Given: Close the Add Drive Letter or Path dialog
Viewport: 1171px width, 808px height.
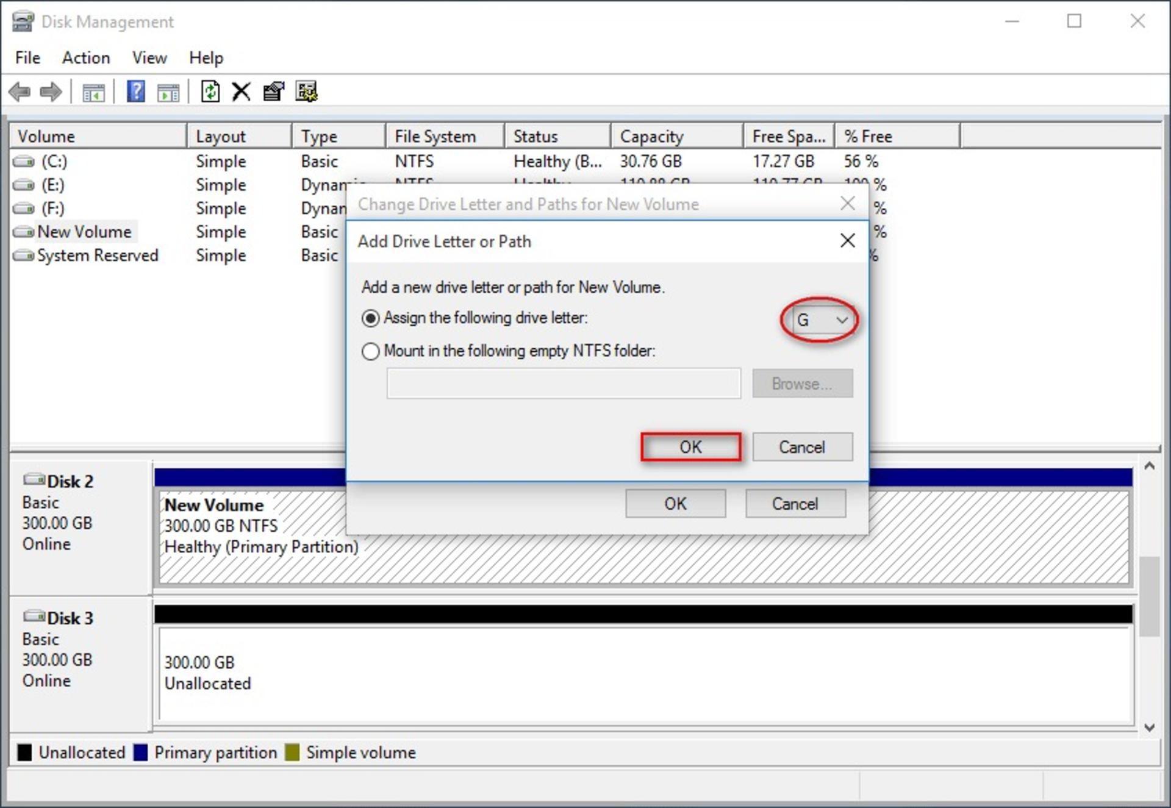Looking at the screenshot, I should (847, 241).
